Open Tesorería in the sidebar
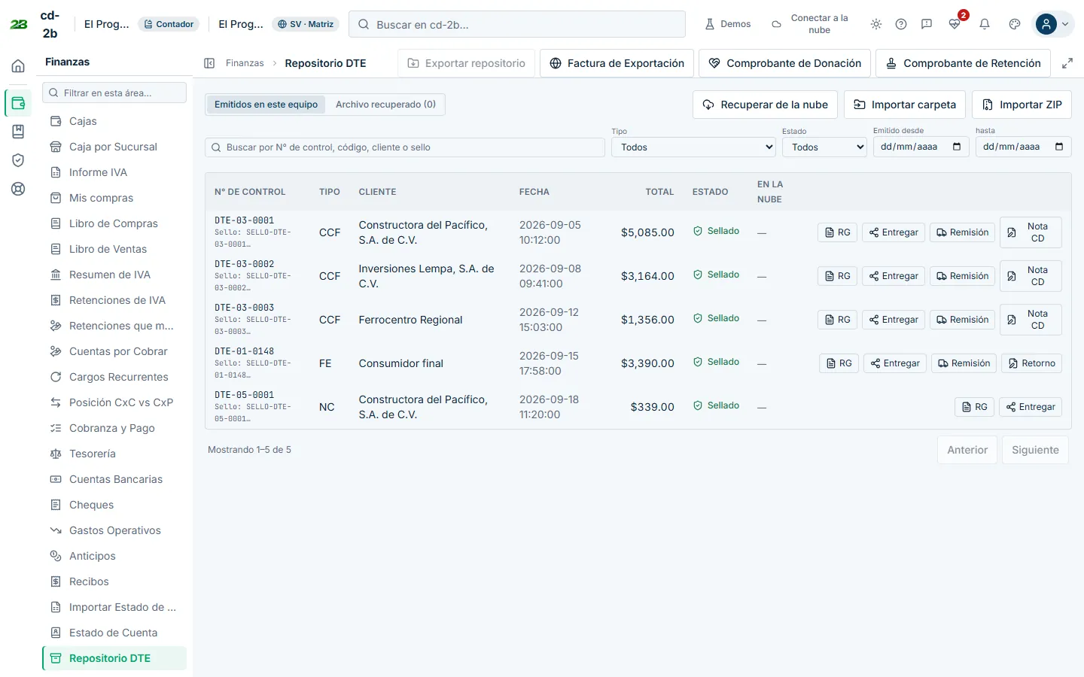 click(x=114, y=454)
